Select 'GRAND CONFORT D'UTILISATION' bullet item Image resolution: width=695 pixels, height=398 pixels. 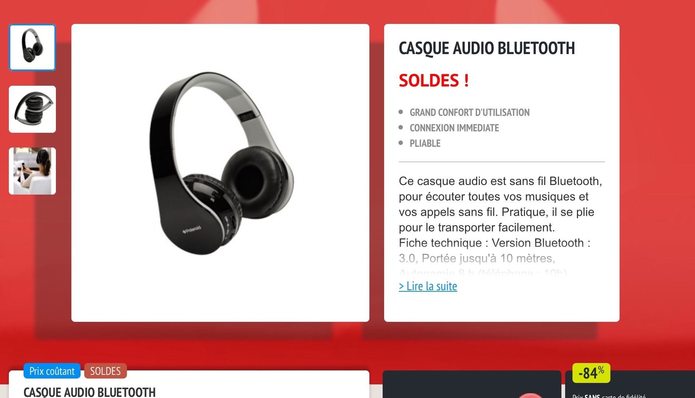(469, 113)
